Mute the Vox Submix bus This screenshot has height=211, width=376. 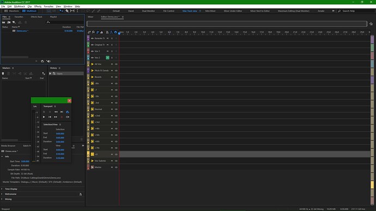[112, 161]
